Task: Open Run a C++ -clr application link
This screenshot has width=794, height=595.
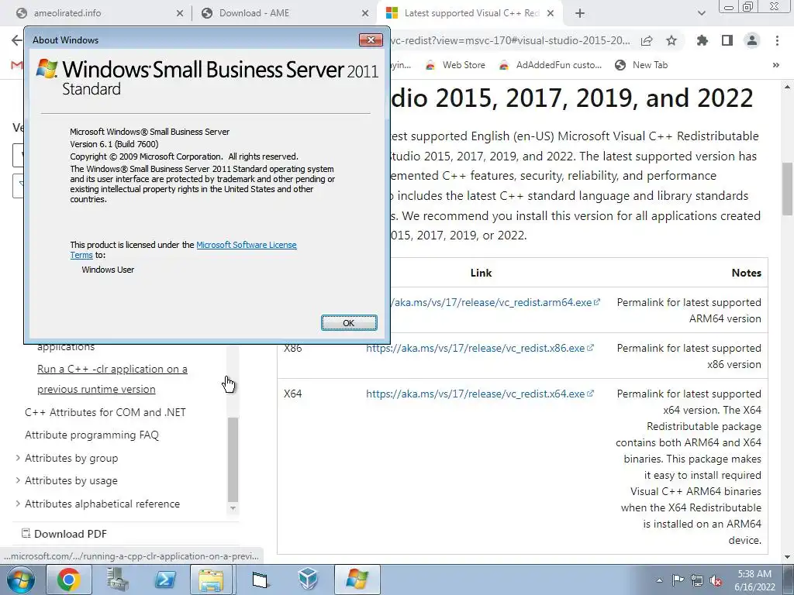Action: [x=112, y=379]
